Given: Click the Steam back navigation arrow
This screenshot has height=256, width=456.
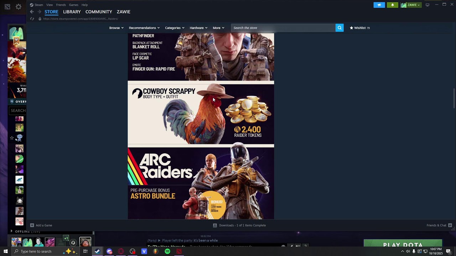Looking at the screenshot, I should tap(32, 12).
